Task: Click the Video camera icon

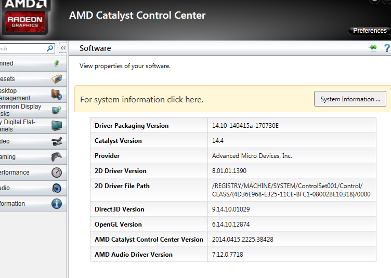Action: tap(57, 141)
